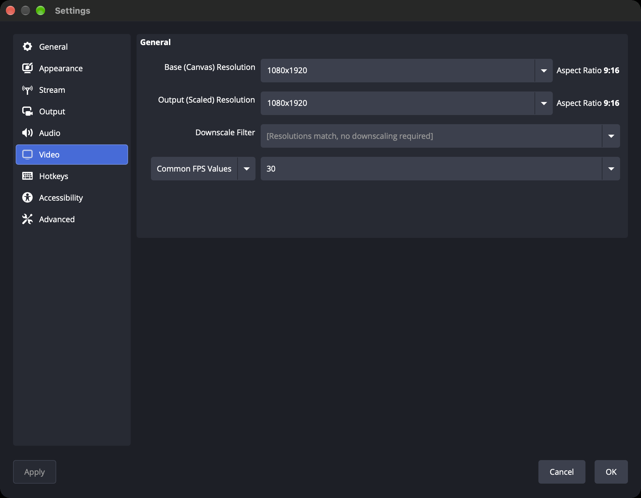Image resolution: width=641 pixels, height=498 pixels.
Task: Click the General gear icon
Action: tap(27, 47)
